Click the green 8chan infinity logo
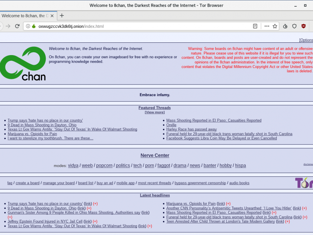 23,64
